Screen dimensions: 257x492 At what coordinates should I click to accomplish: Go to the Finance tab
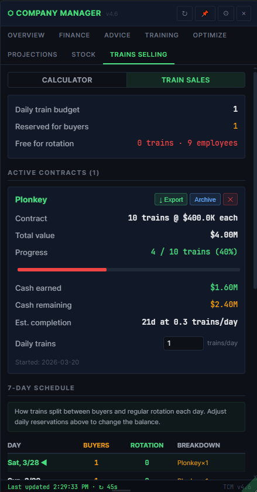coord(74,35)
